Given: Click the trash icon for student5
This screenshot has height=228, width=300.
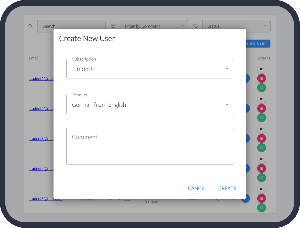Looking at the screenshot, I should coord(262,198).
